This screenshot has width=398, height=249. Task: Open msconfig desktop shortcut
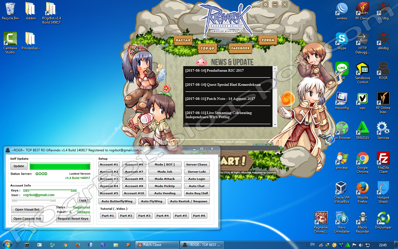[342, 101]
